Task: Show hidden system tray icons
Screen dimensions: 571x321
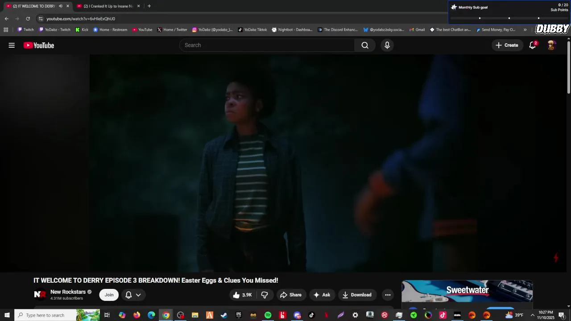Action: click(x=532, y=315)
